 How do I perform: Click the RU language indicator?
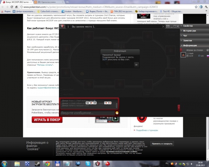(167, 163)
